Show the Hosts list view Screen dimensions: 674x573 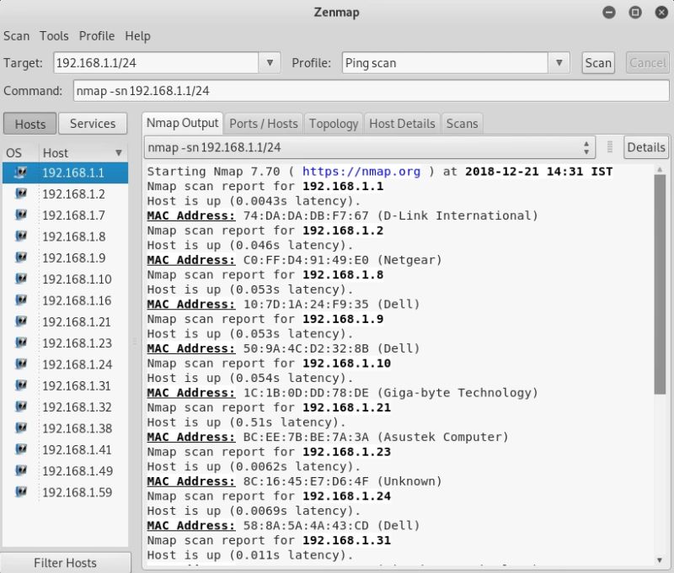pyautogui.click(x=29, y=124)
